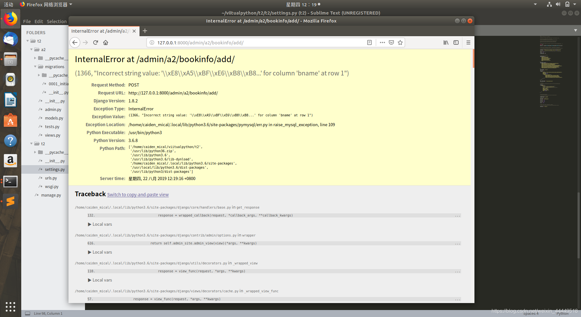Collapse the a2 folder
Viewport: 581px width, 317px height.
tap(31, 49)
